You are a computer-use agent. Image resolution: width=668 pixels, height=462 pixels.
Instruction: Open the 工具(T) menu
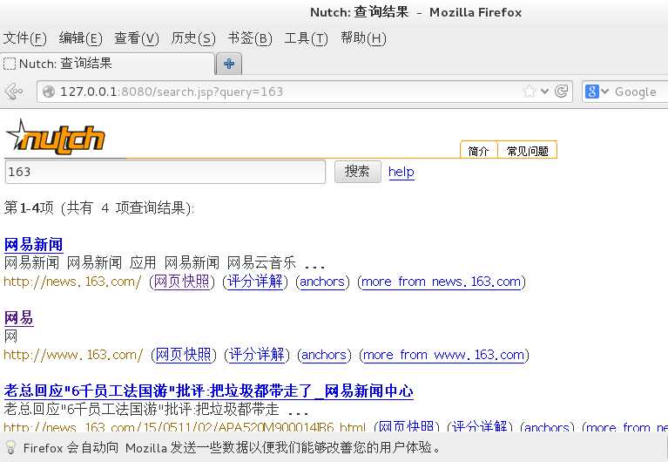tap(306, 38)
